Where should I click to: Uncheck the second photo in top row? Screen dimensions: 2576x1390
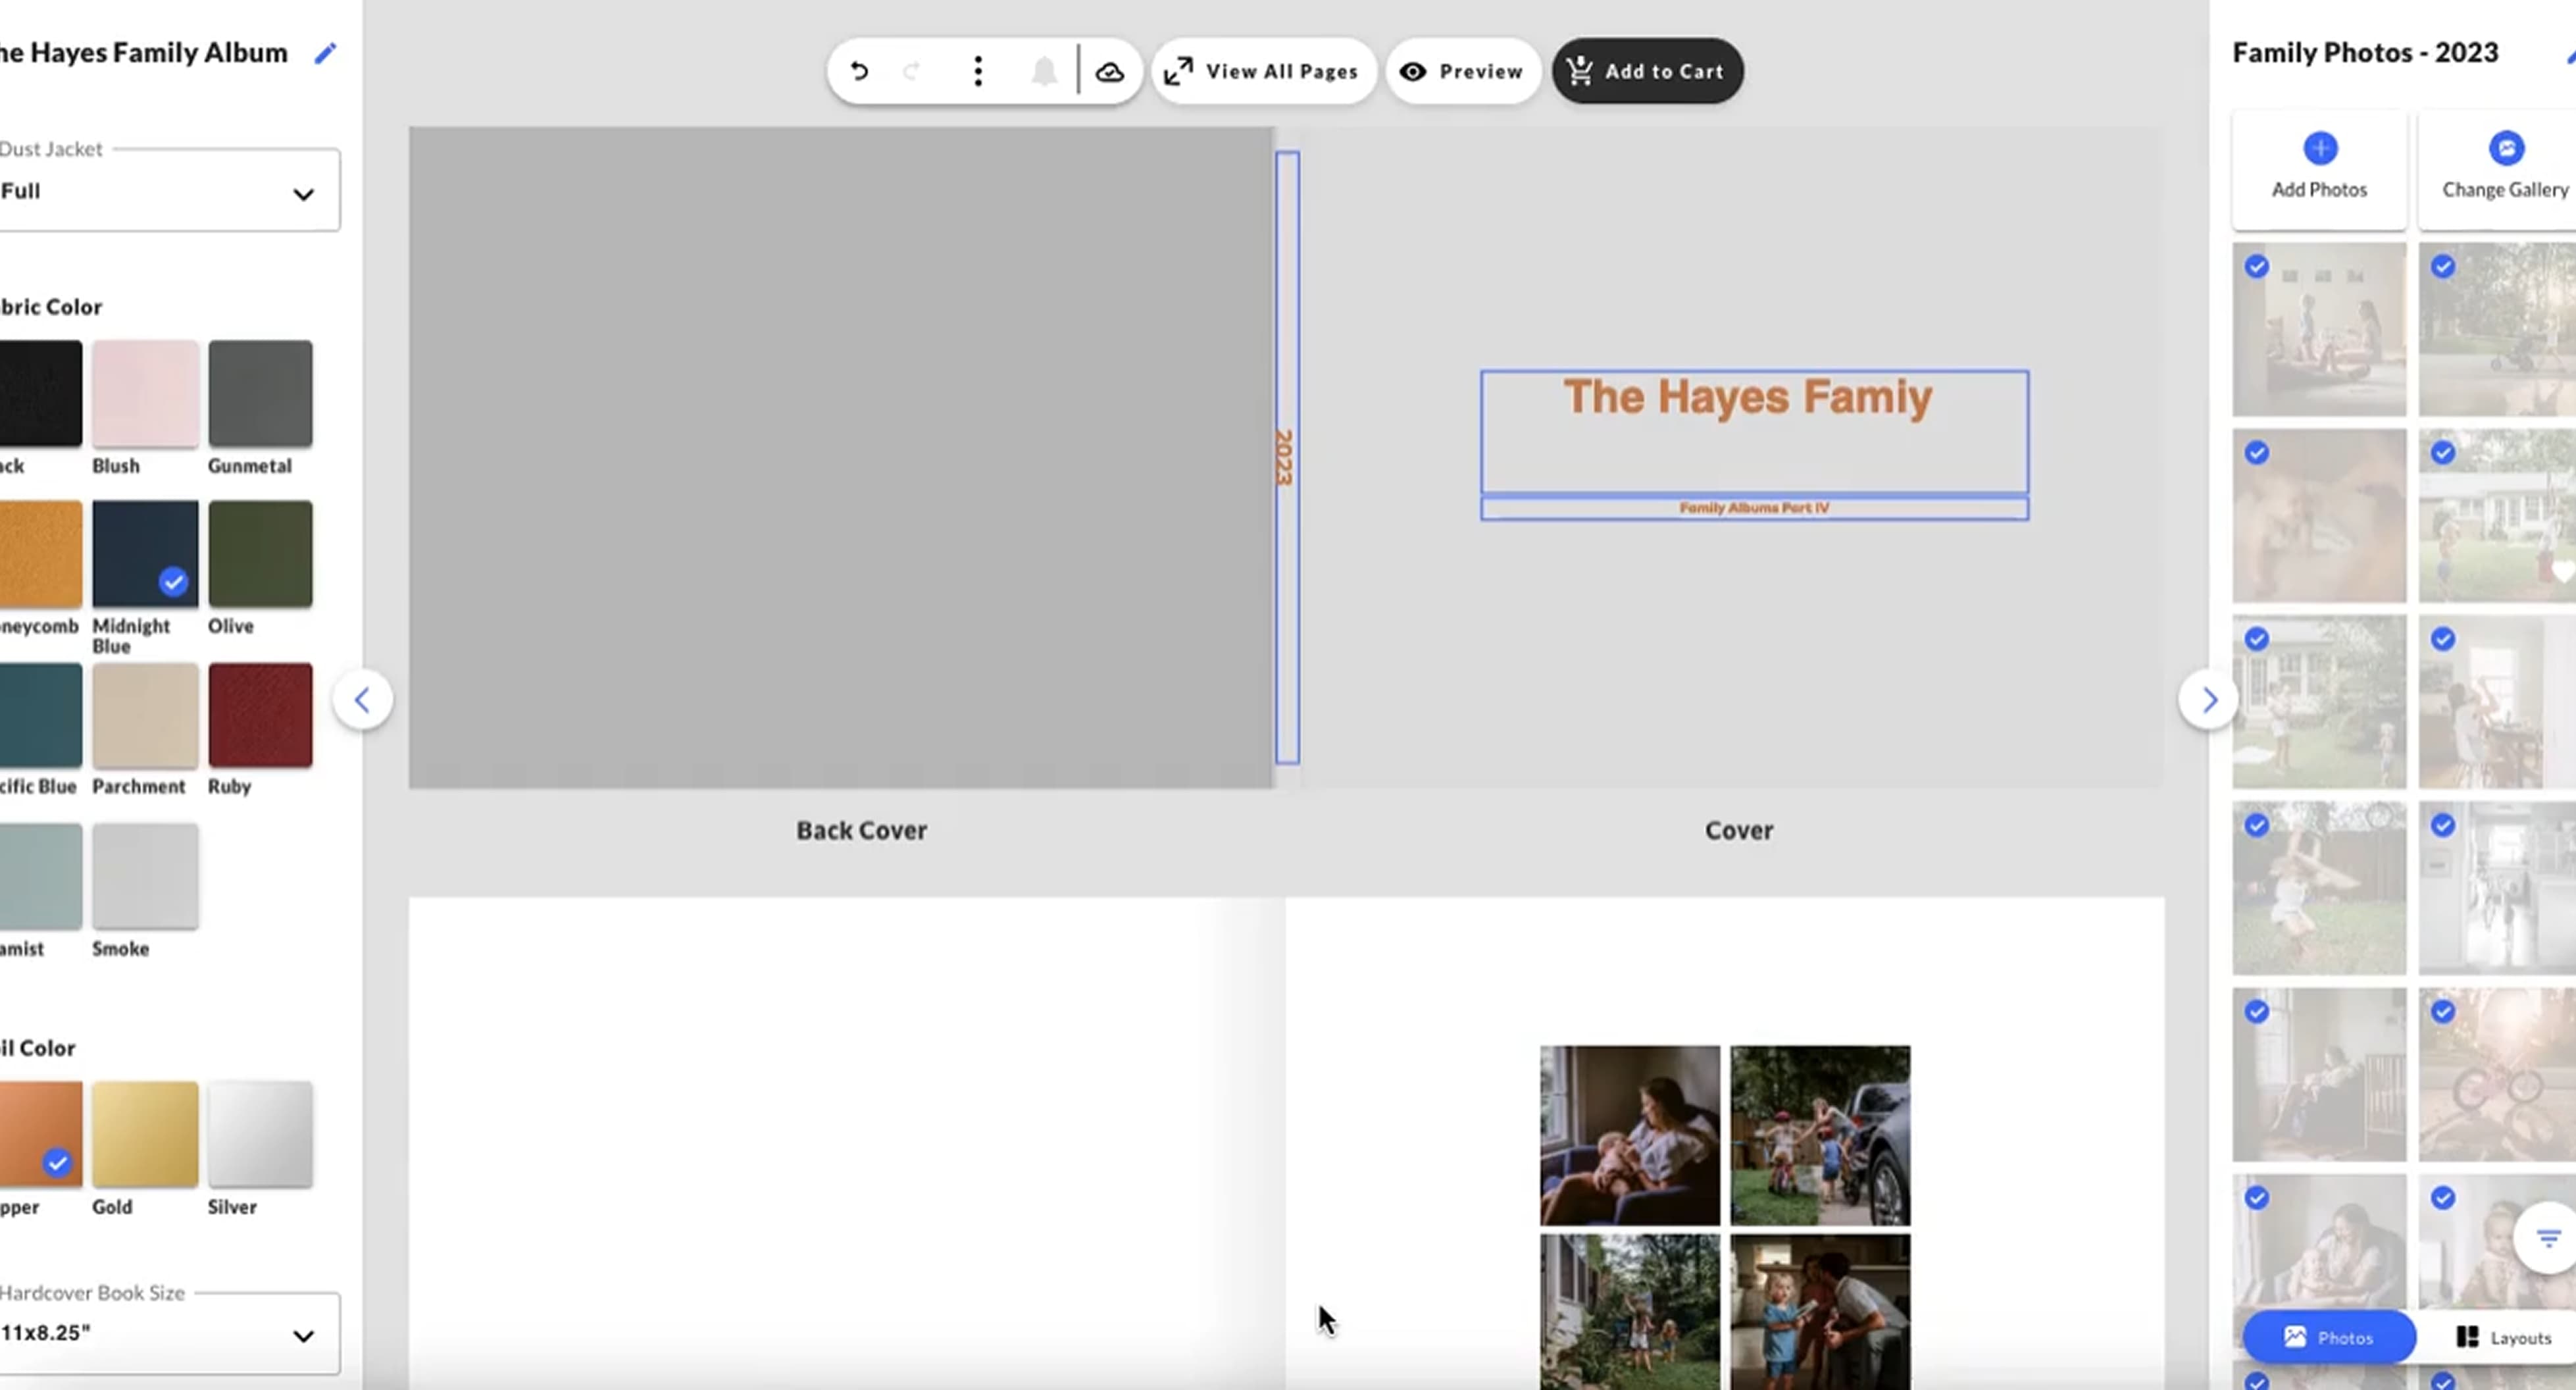(2443, 267)
